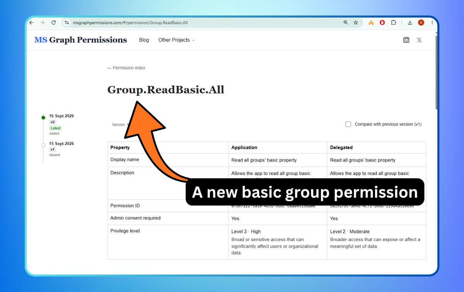Click the green Latest label
Image resolution: width=464 pixels, height=292 pixels.
pos(55,128)
